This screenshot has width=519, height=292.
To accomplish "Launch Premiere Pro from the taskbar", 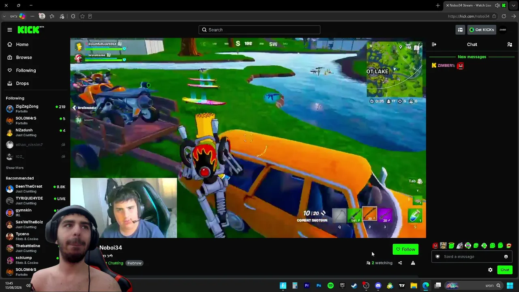I will coord(307,286).
